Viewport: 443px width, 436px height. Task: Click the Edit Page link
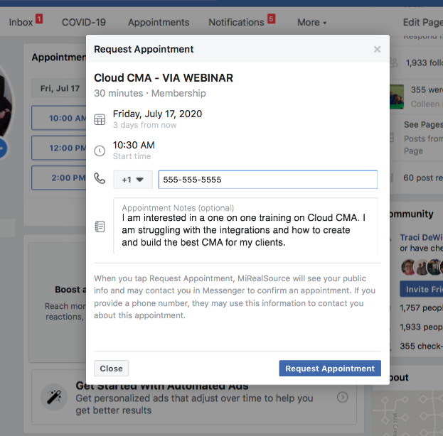[x=422, y=22]
